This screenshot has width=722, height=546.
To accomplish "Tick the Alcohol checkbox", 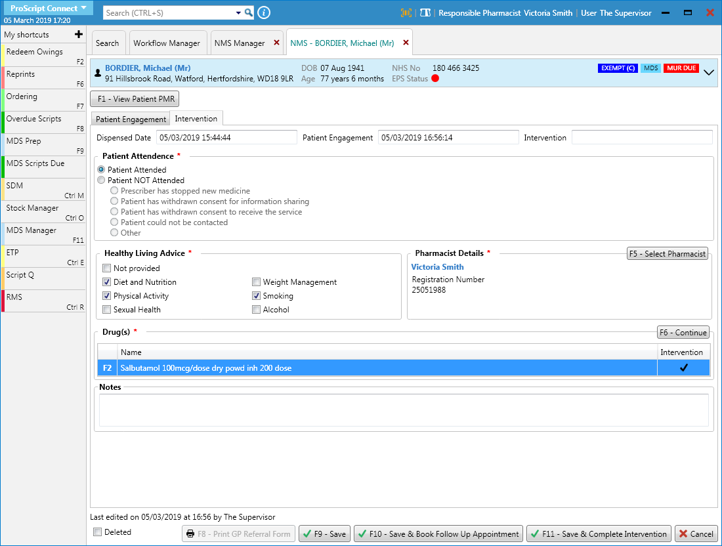I will coord(257,309).
